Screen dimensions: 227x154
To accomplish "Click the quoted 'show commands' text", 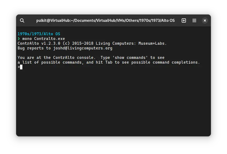I will [x=130, y=58].
